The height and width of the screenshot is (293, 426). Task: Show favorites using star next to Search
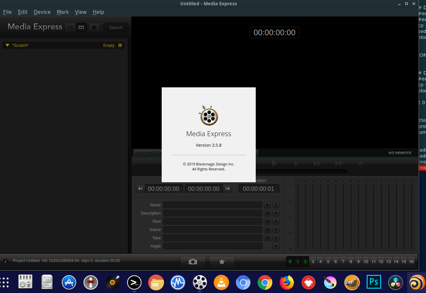[x=94, y=27]
